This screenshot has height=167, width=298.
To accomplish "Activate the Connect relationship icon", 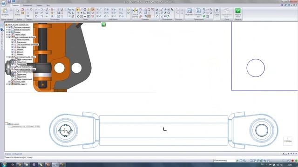I will [x=78, y=9].
